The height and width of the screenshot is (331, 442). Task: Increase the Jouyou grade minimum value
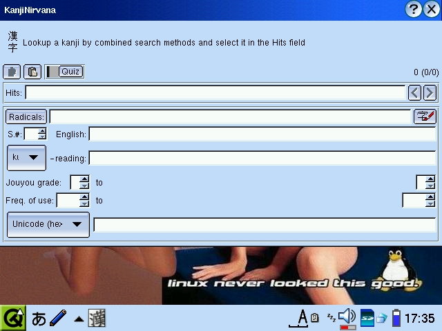(84, 179)
